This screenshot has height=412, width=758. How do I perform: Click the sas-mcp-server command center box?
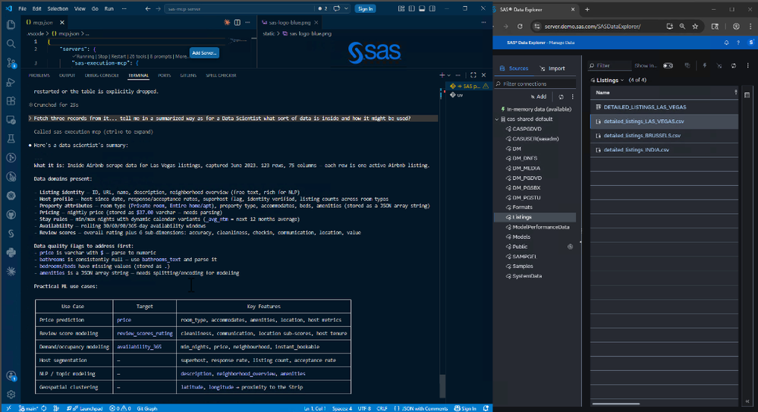(x=240, y=8)
